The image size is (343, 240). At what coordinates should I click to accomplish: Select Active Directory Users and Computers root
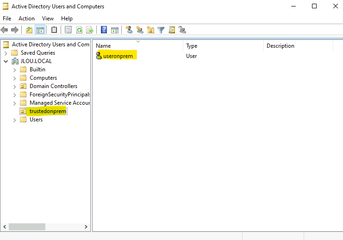click(50, 44)
